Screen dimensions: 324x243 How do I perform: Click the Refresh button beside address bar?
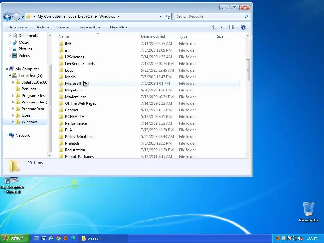coord(168,16)
